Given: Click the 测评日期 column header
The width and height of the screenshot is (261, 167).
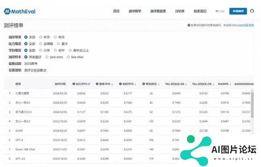Looking at the screenshot, I should [60, 84].
